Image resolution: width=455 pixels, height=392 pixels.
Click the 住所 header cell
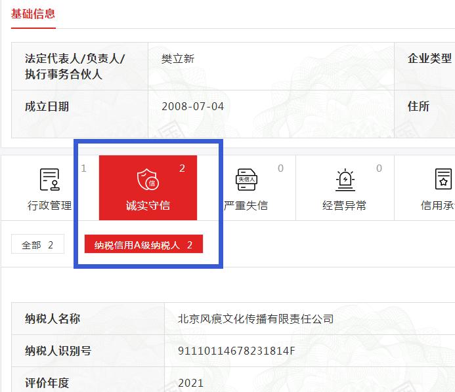(x=419, y=106)
